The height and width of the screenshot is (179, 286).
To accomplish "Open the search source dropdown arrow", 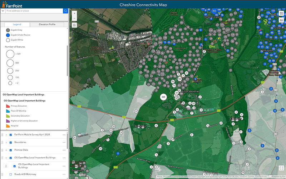I will [x=3, y=11].
